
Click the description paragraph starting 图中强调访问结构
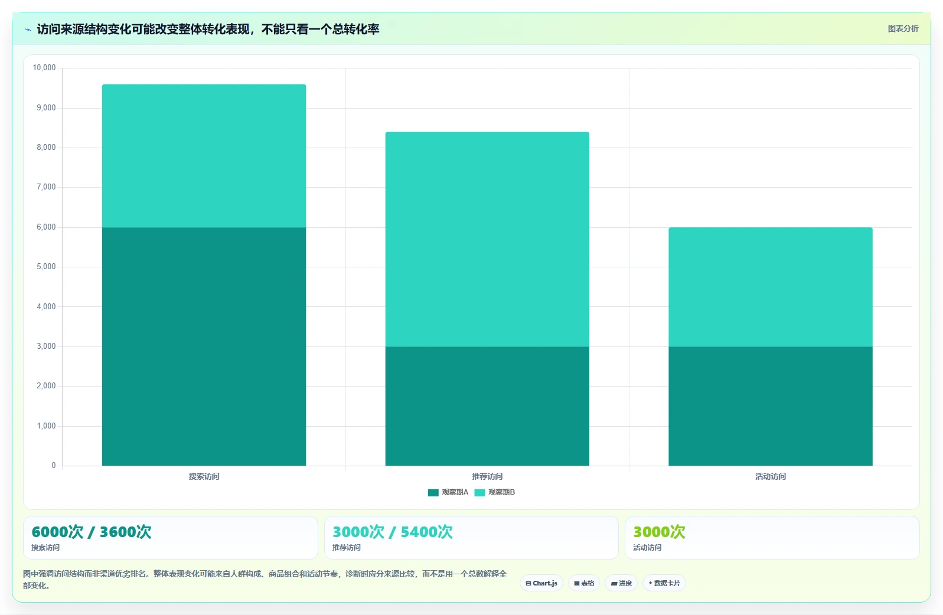tap(265, 580)
